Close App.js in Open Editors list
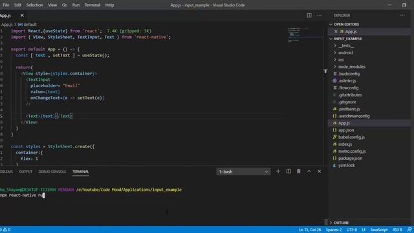 (x=336, y=32)
